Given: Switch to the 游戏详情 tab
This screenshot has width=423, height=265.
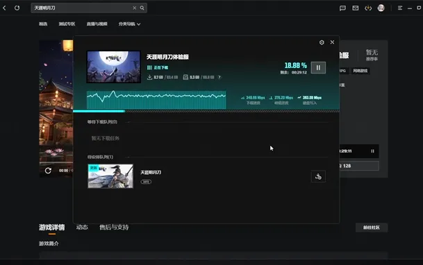Looking at the screenshot, I should [x=52, y=228].
